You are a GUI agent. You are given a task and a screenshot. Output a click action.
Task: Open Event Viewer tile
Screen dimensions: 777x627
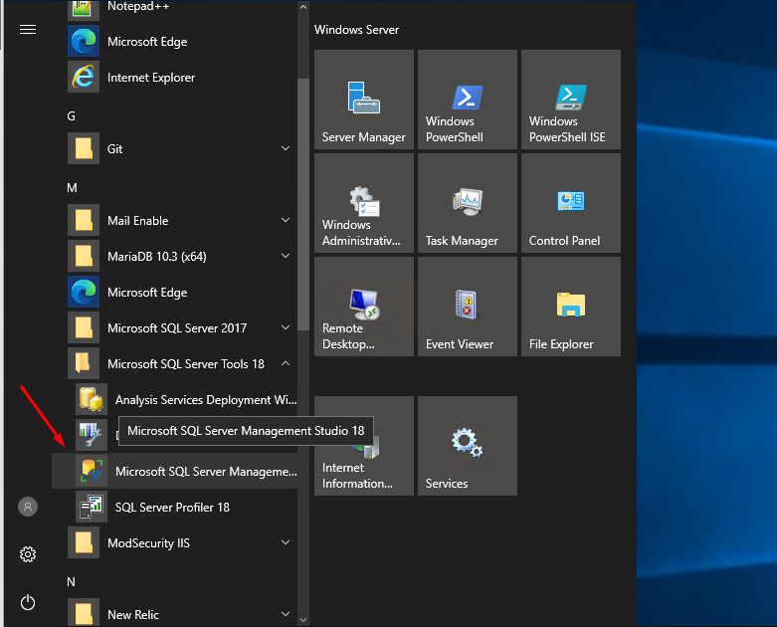coord(468,307)
